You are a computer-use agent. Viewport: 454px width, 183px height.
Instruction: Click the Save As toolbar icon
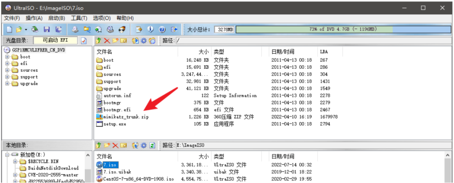pyautogui.click(x=59, y=29)
